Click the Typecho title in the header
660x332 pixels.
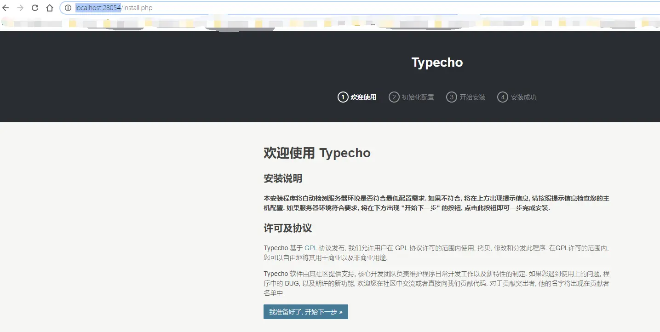coord(437,63)
